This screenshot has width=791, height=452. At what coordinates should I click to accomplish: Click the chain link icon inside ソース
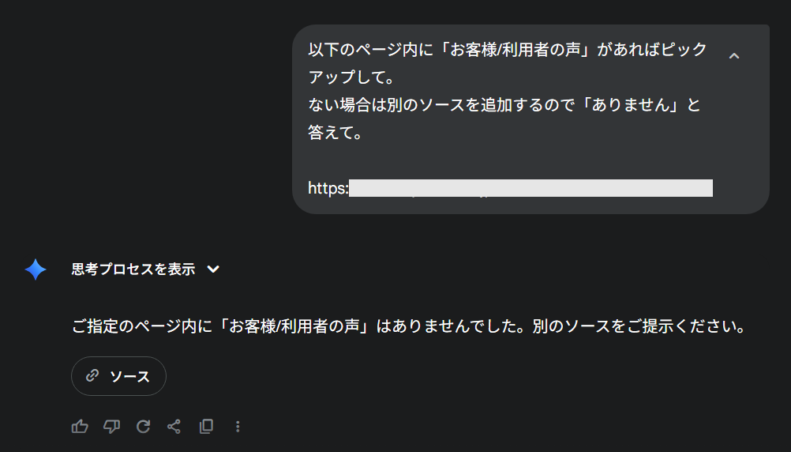(x=92, y=376)
